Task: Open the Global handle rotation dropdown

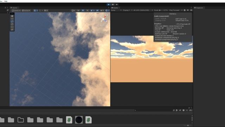Action: tap(26, 11)
